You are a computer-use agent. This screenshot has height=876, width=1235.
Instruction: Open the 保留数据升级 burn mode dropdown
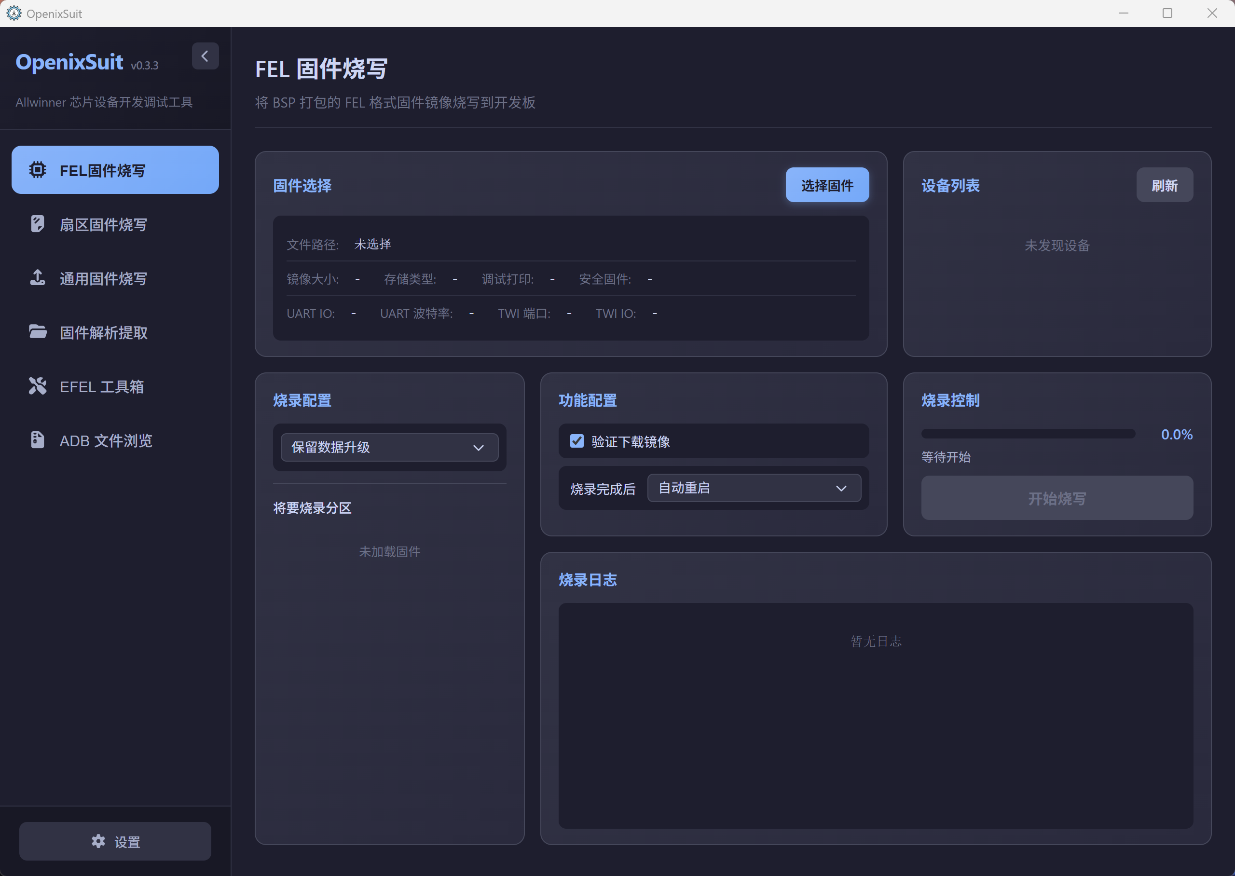coord(389,447)
